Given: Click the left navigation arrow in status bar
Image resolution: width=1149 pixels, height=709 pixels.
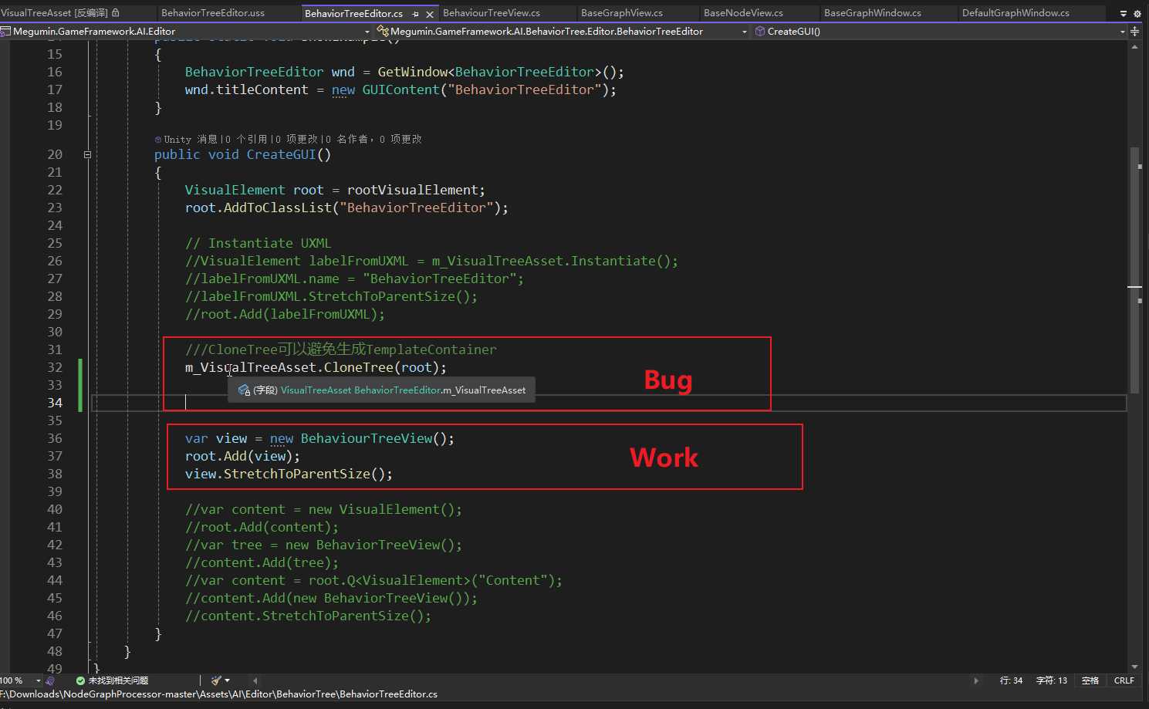Looking at the screenshot, I should pos(255,680).
